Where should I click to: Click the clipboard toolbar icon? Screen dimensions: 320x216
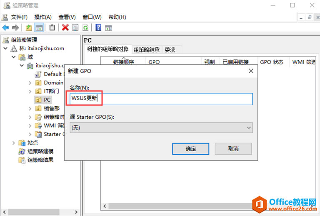click(x=52, y=27)
